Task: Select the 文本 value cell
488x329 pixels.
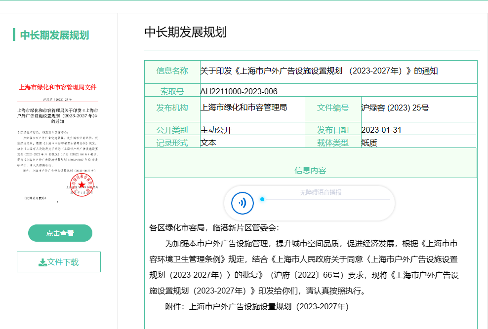Action: coord(252,142)
